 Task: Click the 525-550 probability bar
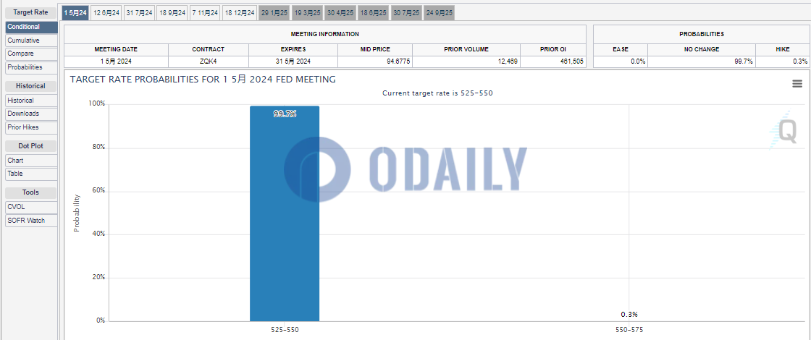click(285, 213)
